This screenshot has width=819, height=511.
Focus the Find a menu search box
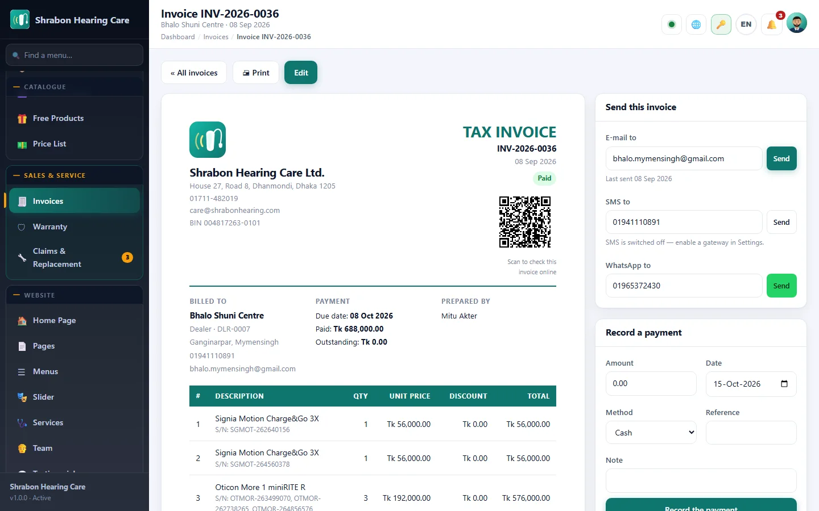[75, 55]
